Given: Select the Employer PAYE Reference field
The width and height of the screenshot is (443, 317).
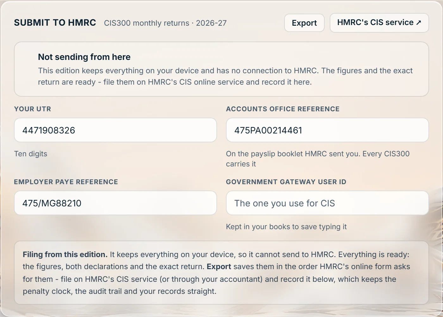Looking at the screenshot, I should point(115,203).
